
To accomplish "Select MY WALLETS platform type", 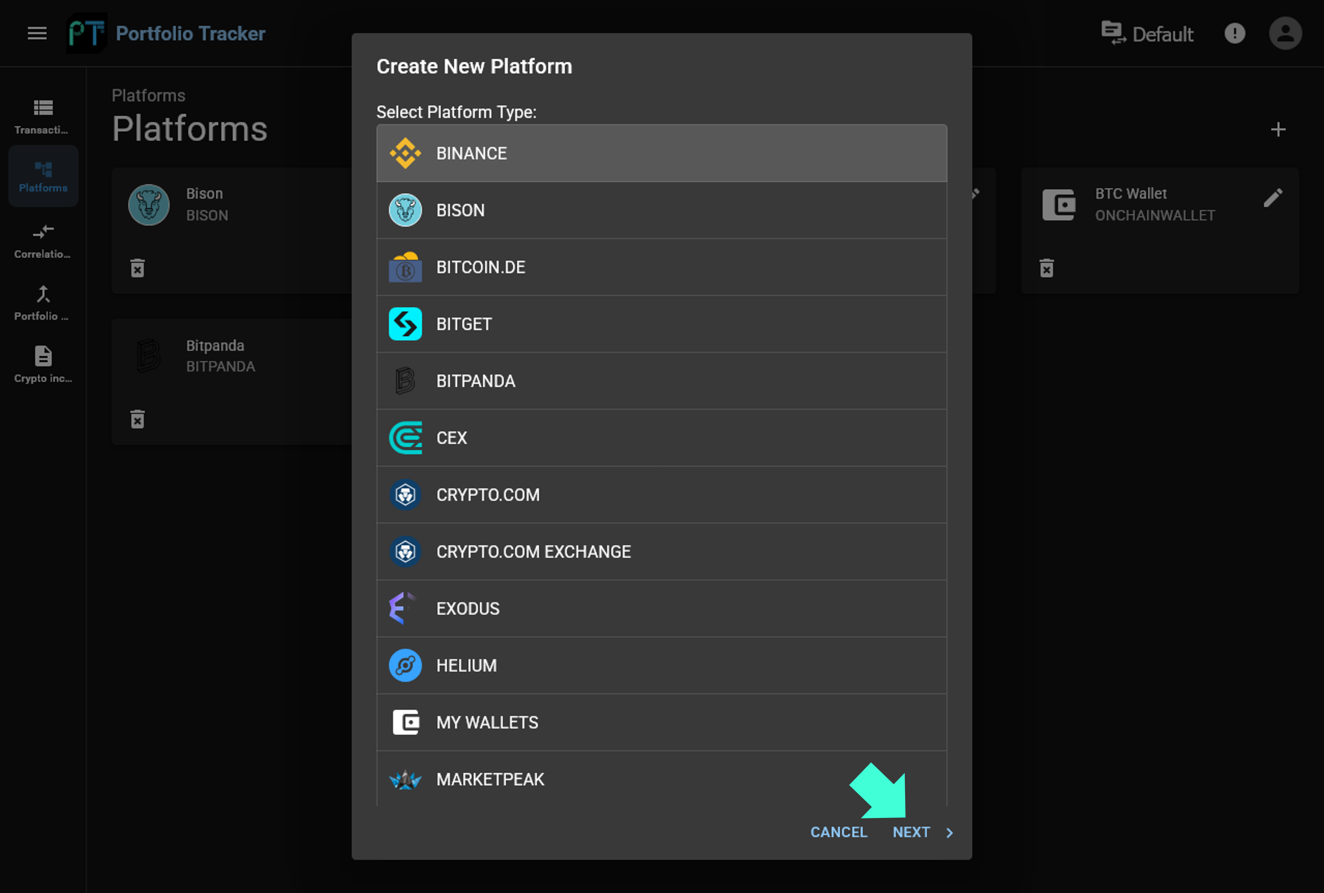I will (661, 723).
